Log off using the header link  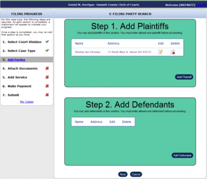201,5
